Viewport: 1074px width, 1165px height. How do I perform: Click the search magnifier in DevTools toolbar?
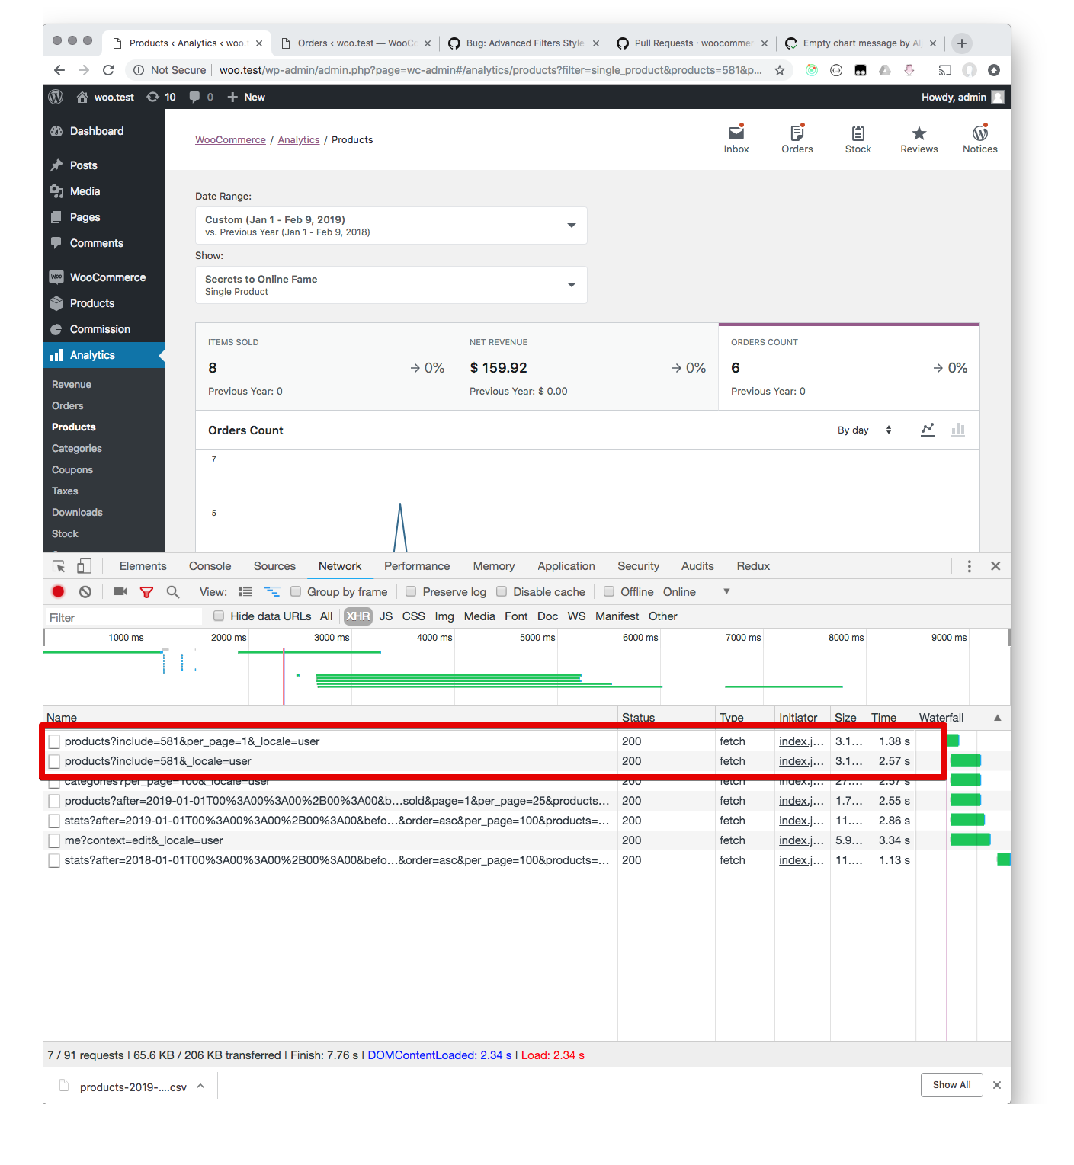173,591
